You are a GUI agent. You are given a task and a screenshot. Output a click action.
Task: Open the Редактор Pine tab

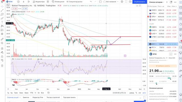(x=38, y=97)
